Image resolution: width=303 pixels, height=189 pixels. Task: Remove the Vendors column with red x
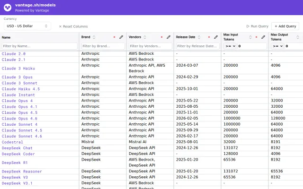click(161, 37)
